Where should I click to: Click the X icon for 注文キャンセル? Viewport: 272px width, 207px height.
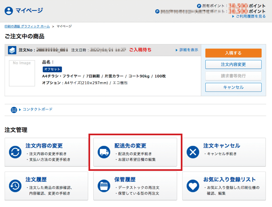pos(193,152)
